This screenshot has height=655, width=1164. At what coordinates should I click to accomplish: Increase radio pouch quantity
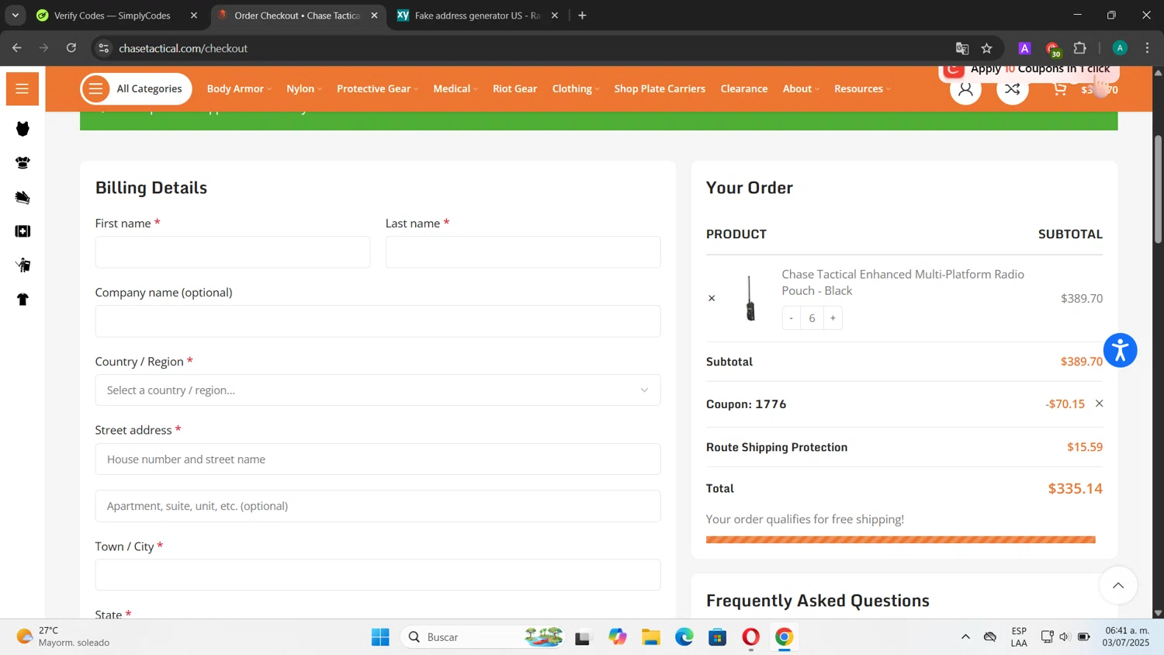833,318
